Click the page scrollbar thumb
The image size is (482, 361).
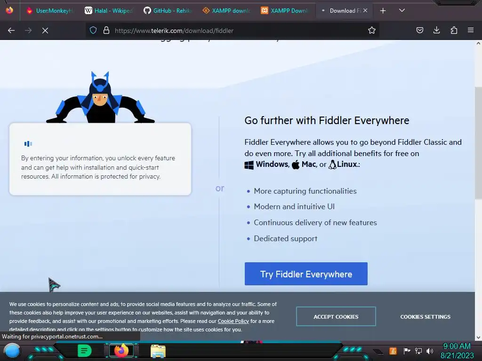click(478, 142)
